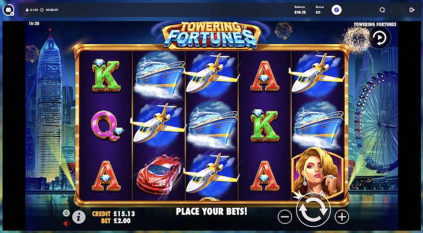The image size is (423, 233).
Task: Open the round G avatar icon
Action: point(336,10)
